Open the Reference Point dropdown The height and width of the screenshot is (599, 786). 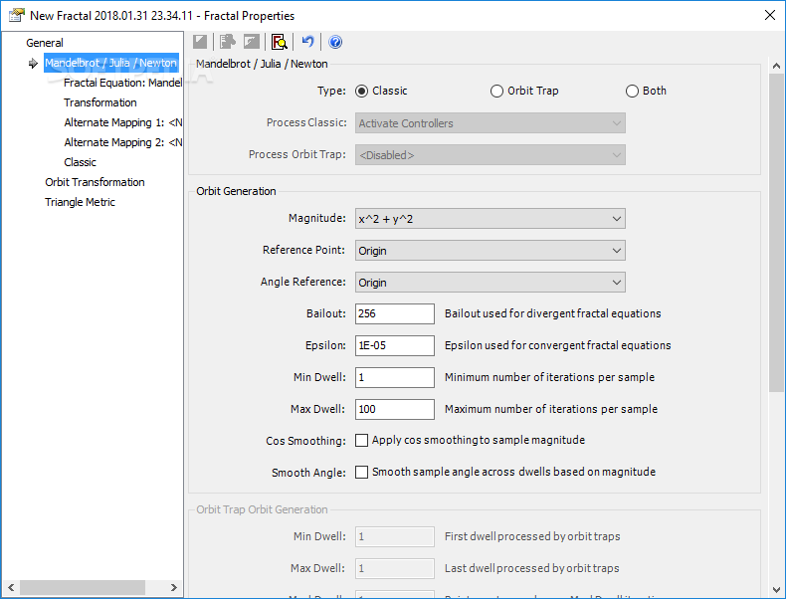[491, 251]
